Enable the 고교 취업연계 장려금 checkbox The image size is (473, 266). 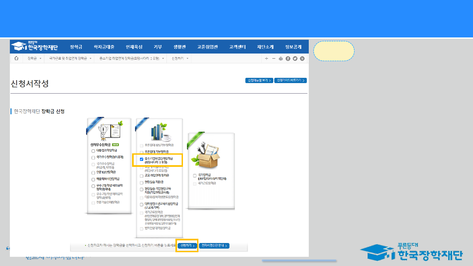142,176
